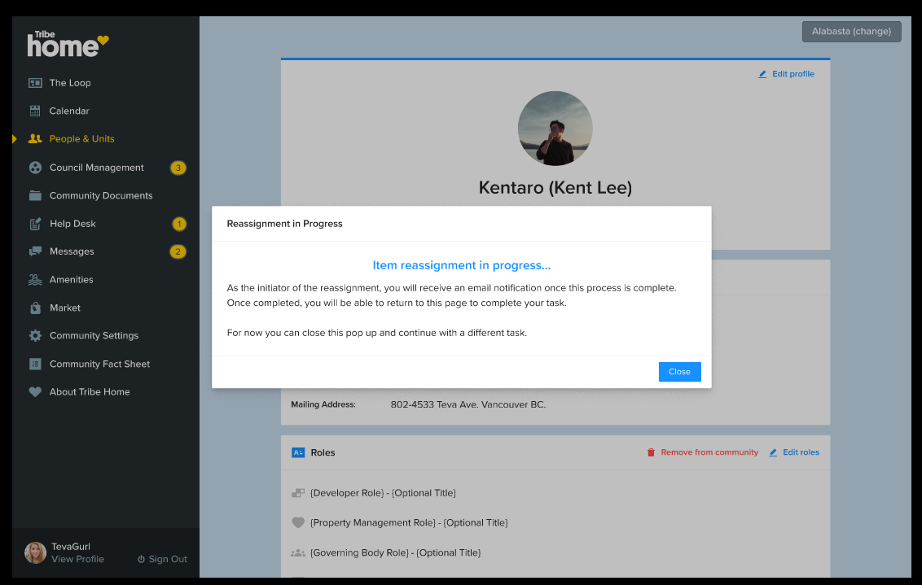Click the mailing address 802-4533 Teva Ave.
Screen dimensions: 922x585
468,404
